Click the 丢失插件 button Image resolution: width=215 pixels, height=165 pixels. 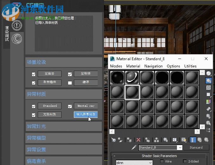click(49, 82)
